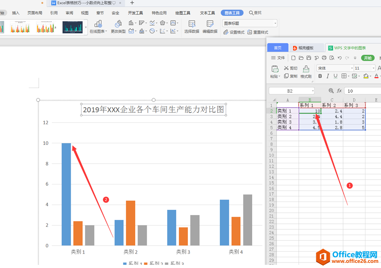Screen dimensions: 381x268
Task: Insert a column chart from the ribbon
Action: point(131,23)
